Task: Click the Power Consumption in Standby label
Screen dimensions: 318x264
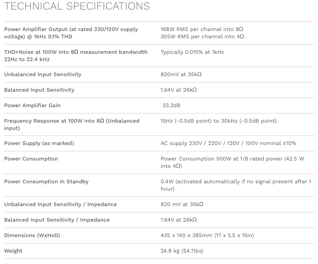Action: (46, 181)
